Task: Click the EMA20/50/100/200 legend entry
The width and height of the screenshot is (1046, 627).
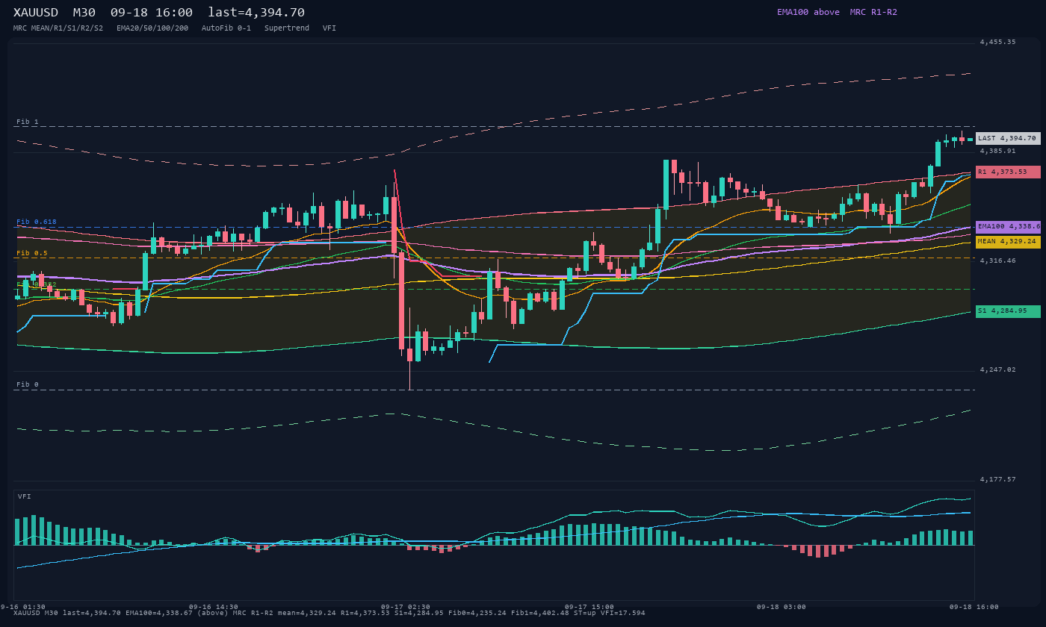Action: (x=152, y=28)
